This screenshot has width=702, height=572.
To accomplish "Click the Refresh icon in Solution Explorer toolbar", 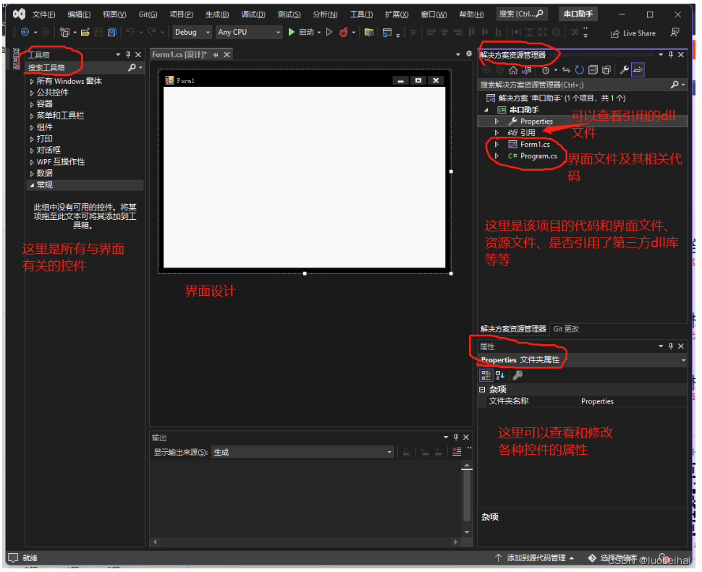I will (x=579, y=69).
